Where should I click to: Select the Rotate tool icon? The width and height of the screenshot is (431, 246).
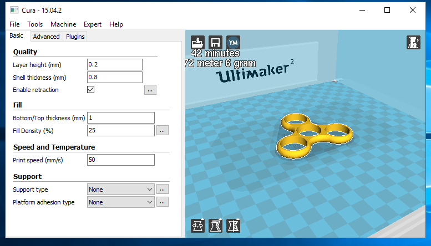tap(197, 225)
